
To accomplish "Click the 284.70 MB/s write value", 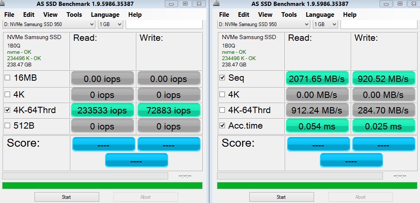I will pos(383,110).
